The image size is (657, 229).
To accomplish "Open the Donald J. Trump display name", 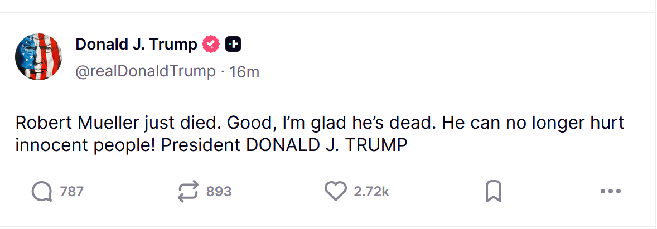I will [x=136, y=44].
